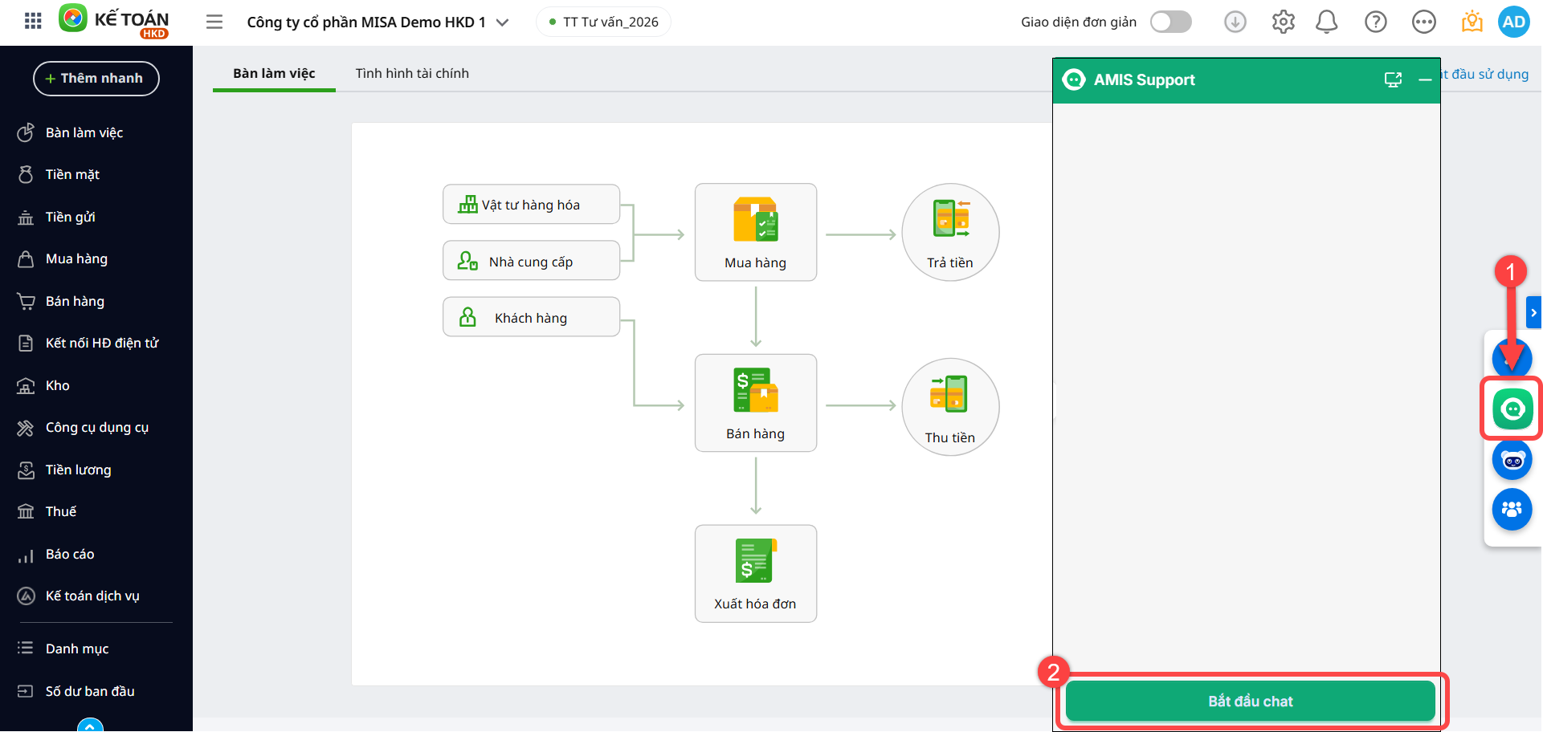The height and width of the screenshot is (732, 1543).
Task: Pop out AMIS Support chat window
Action: 1393,79
